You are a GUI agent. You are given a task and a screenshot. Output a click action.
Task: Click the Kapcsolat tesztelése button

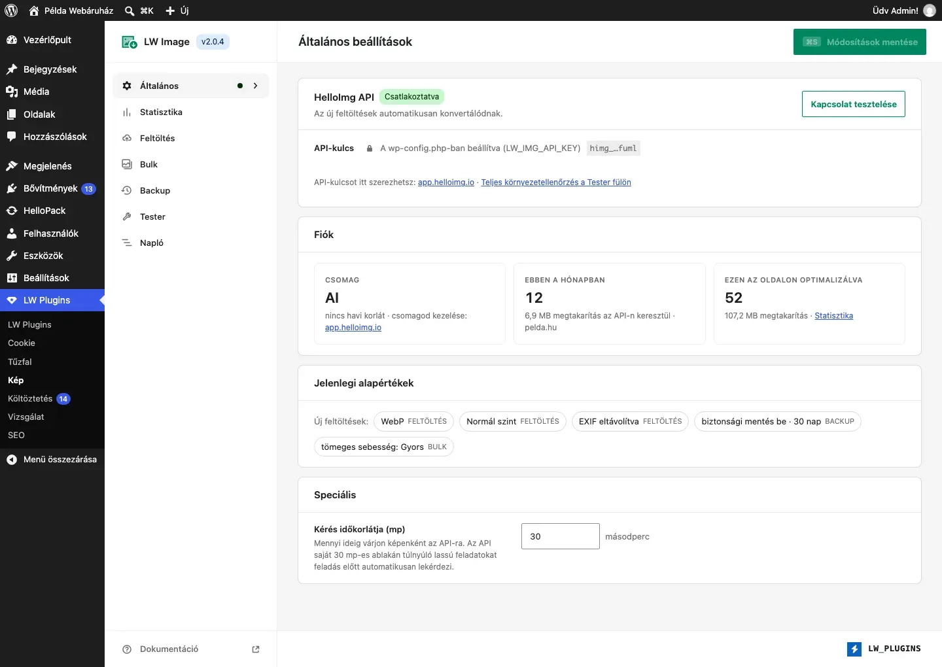point(854,104)
